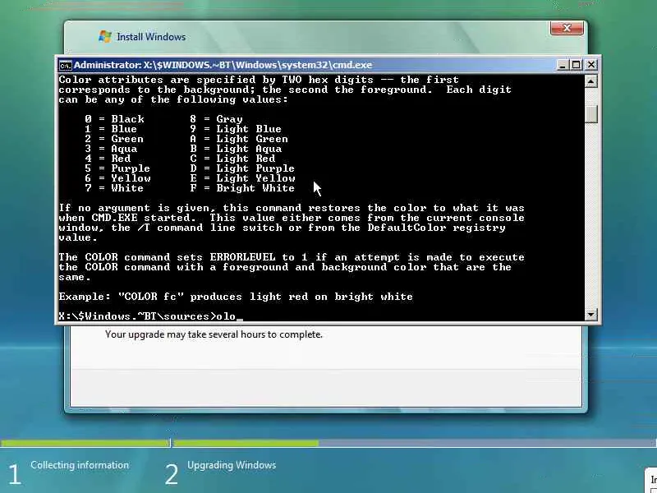Click the 'C = Light Red' entry

pyautogui.click(x=232, y=159)
